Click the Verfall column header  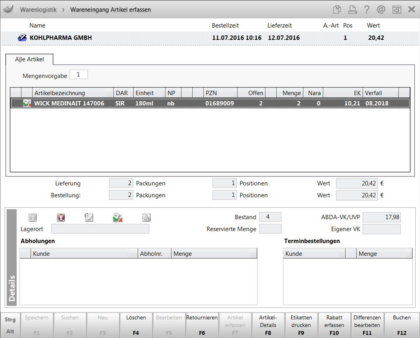pyautogui.click(x=381, y=93)
